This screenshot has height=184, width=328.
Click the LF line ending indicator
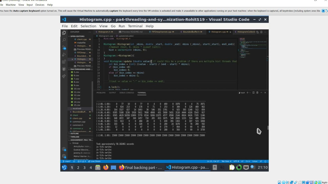242,161
